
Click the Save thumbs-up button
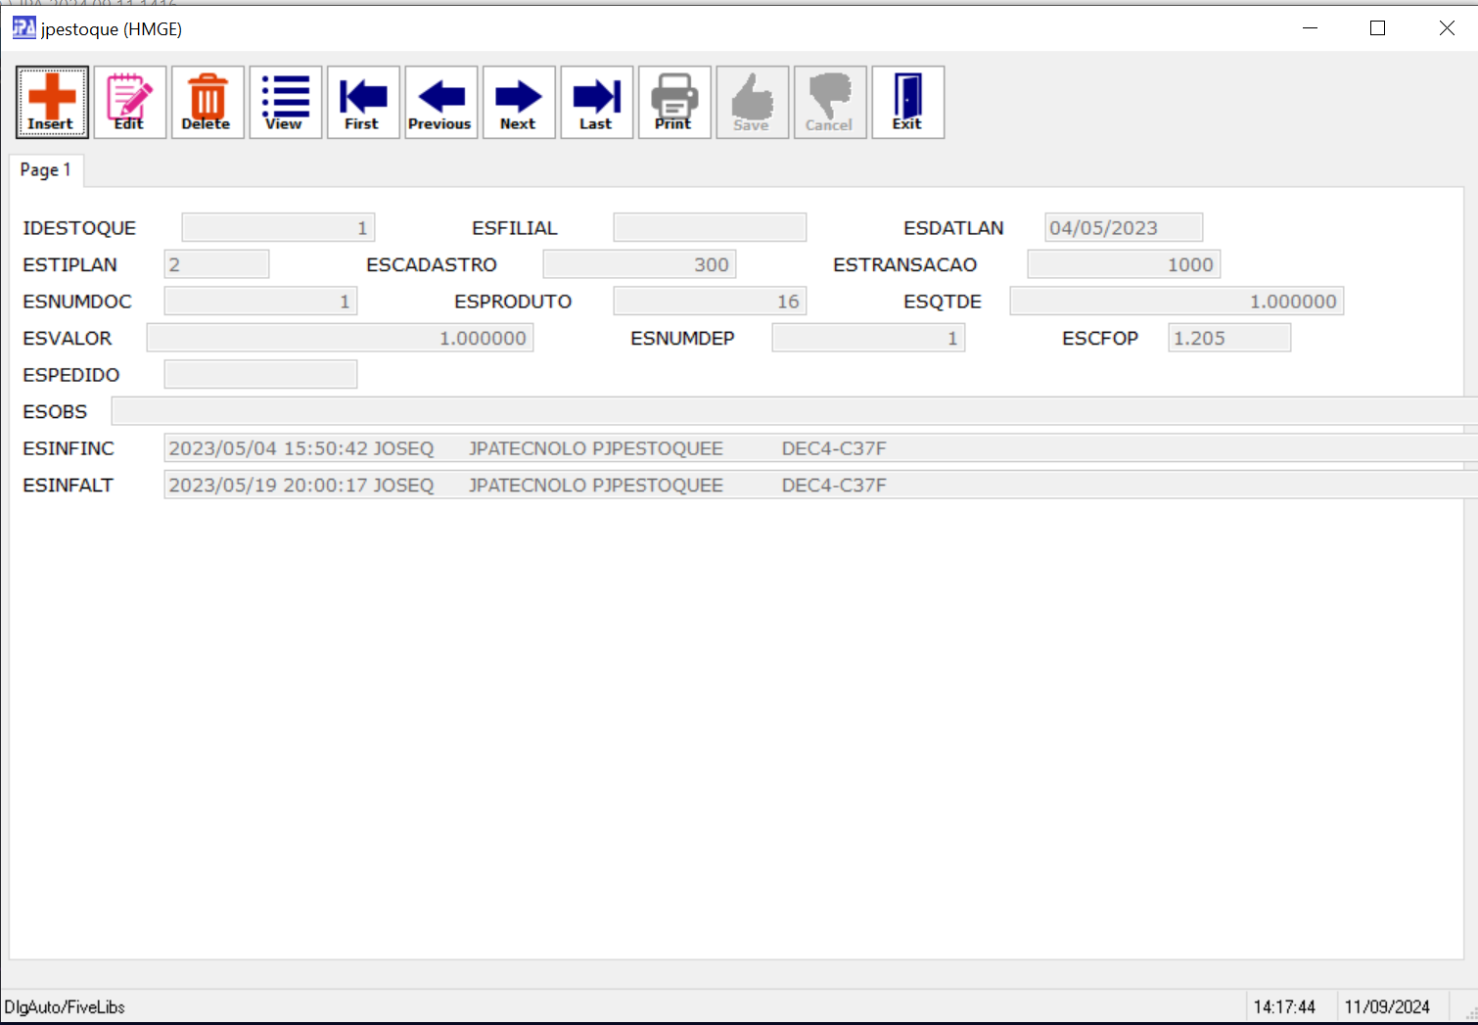pyautogui.click(x=752, y=102)
